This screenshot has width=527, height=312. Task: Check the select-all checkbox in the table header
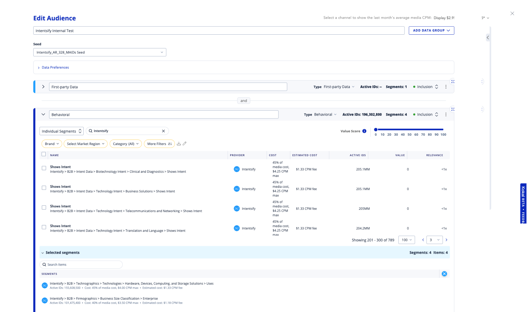[x=43, y=154]
